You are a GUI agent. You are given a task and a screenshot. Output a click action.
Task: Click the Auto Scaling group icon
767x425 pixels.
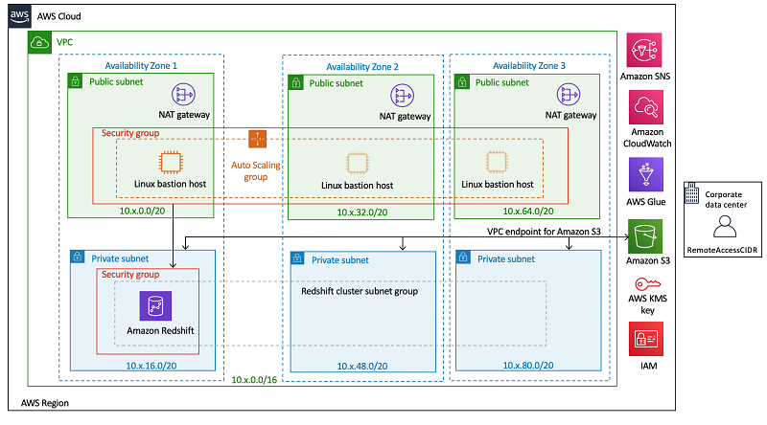(x=257, y=139)
